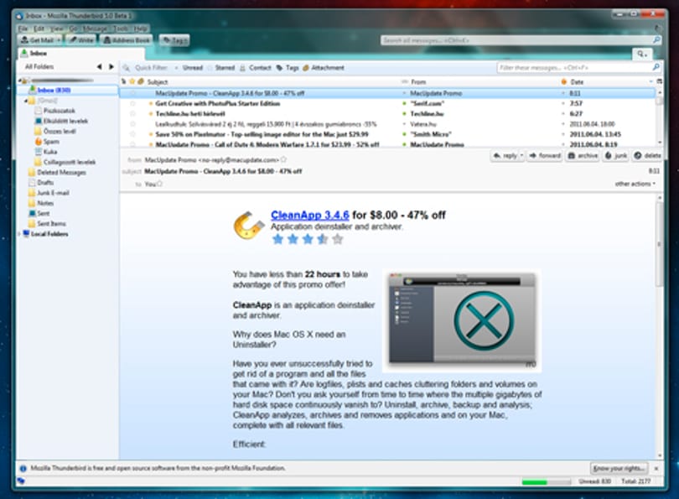The height and width of the screenshot is (499, 679).
Task: Click the magnifier in Filter these messages box
Action: (x=656, y=68)
